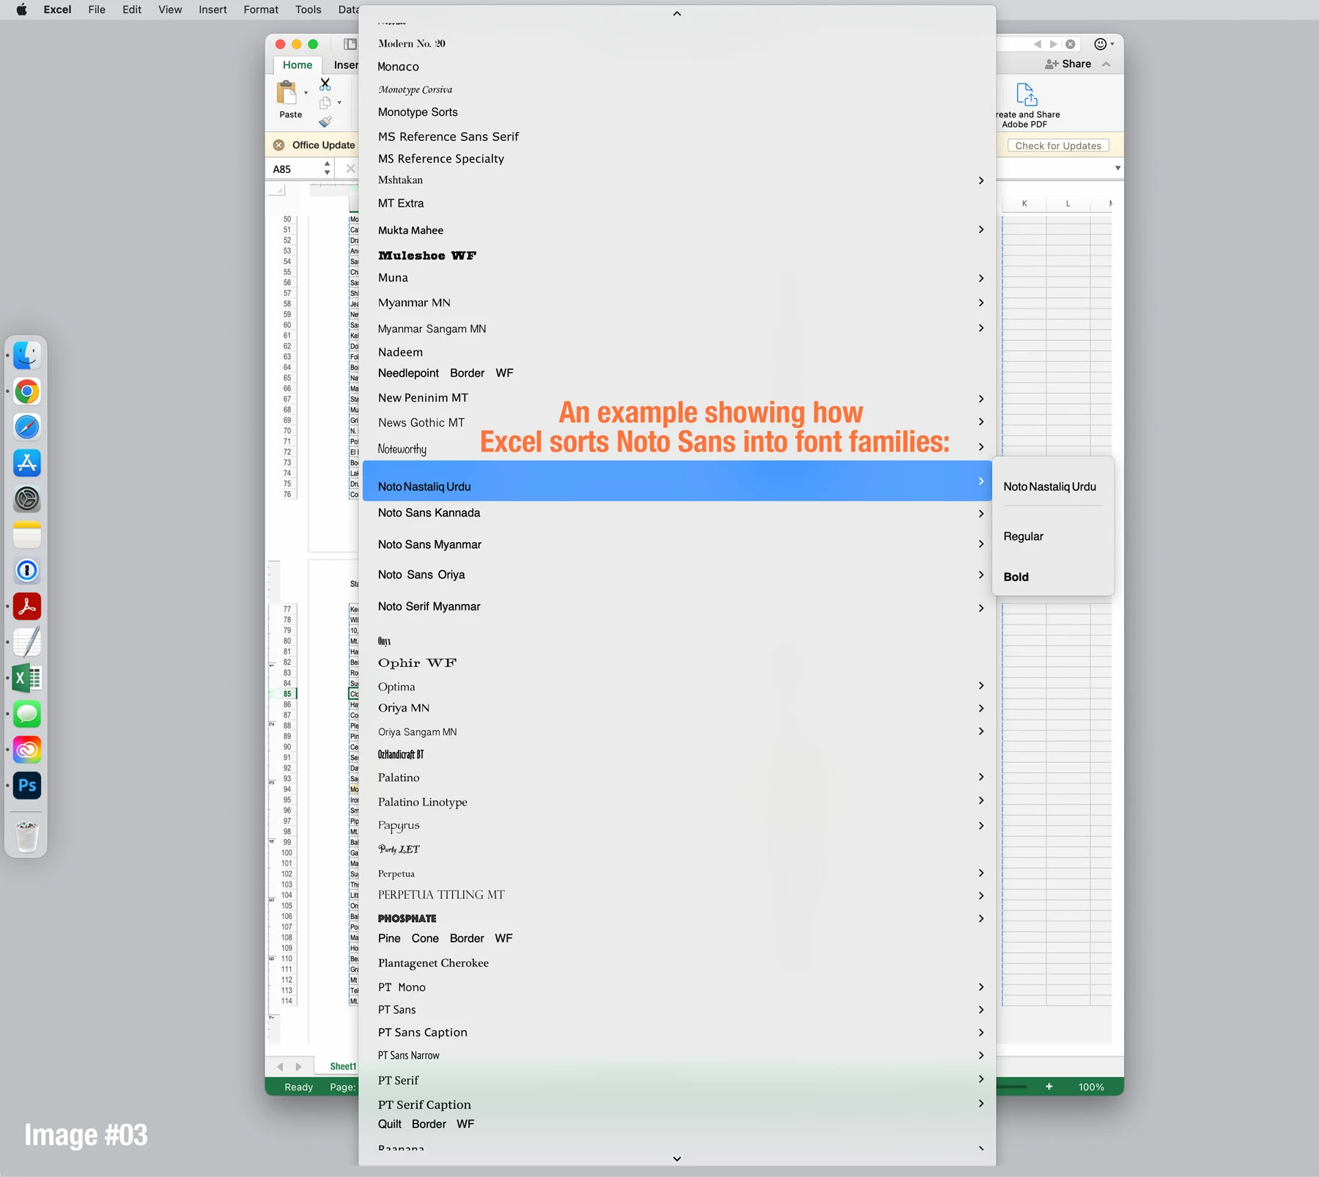Open Finder from the Dock
Screen dimensions: 1319x1177
27,355
